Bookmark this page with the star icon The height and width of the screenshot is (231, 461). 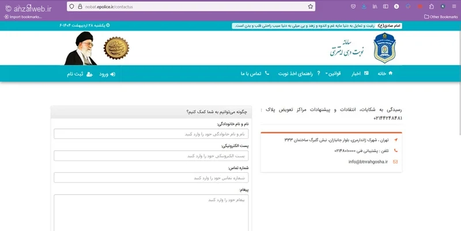pyautogui.click(x=311, y=6)
